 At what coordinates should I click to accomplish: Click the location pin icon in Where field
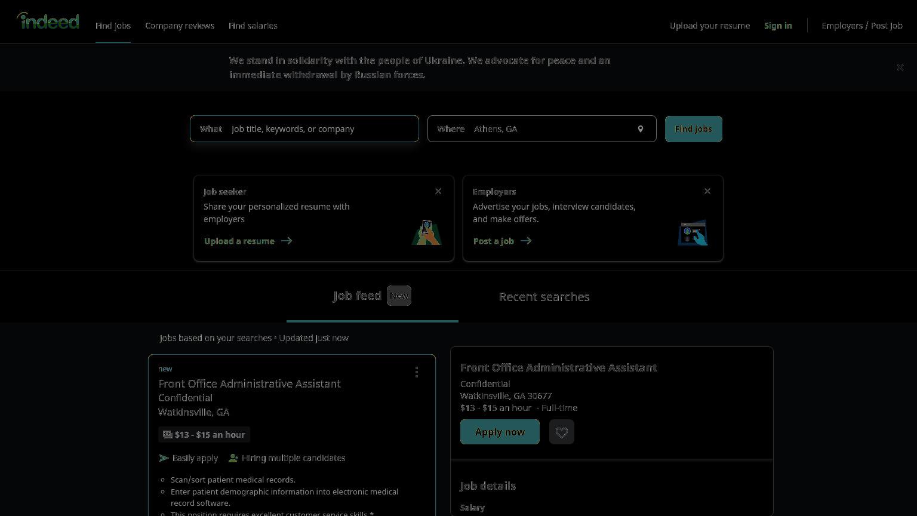640,129
